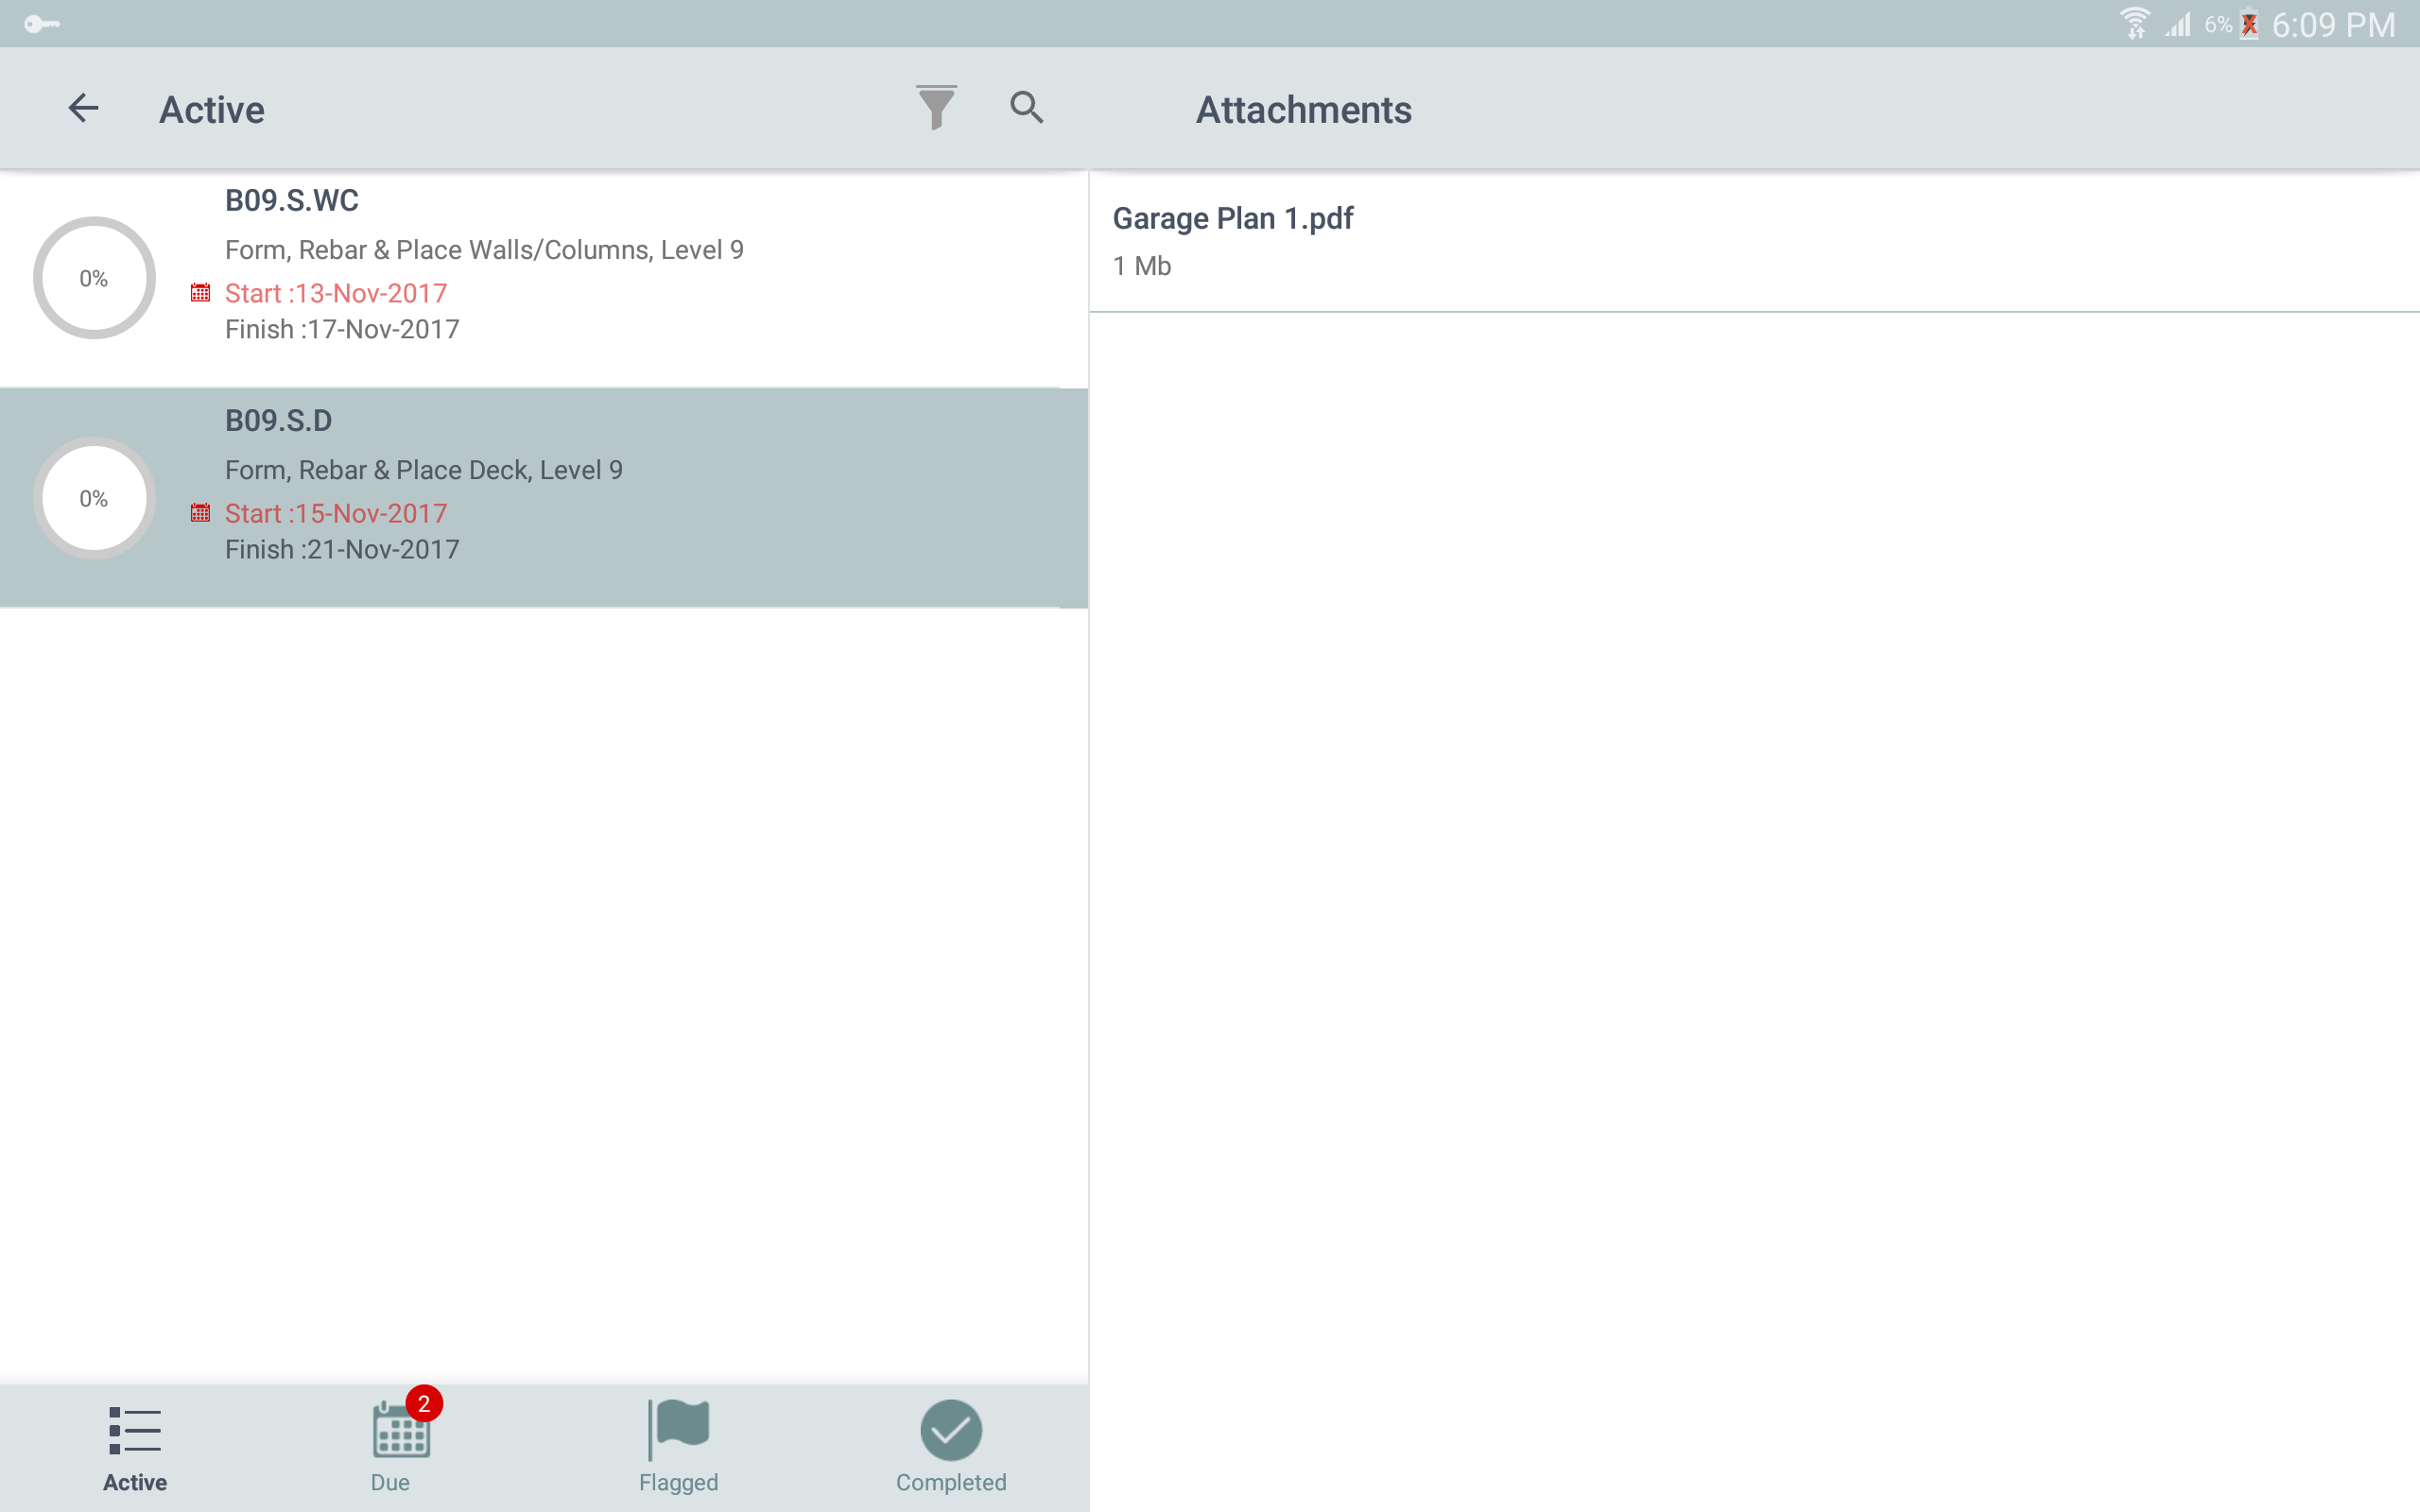Viewport: 2420px width, 1512px height.
Task: Tap the red badge on Due
Action: (424, 1403)
